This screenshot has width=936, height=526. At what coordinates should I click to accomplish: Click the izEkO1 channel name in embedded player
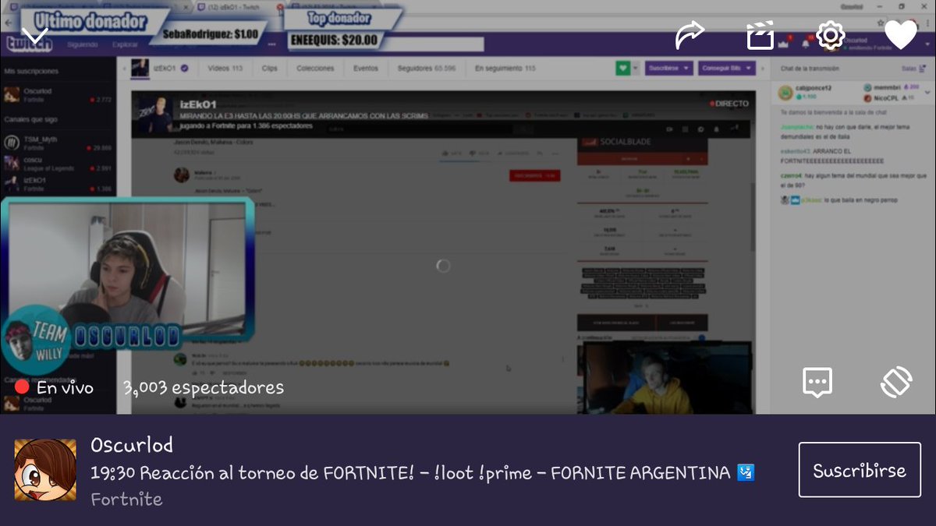pyautogui.click(x=198, y=104)
